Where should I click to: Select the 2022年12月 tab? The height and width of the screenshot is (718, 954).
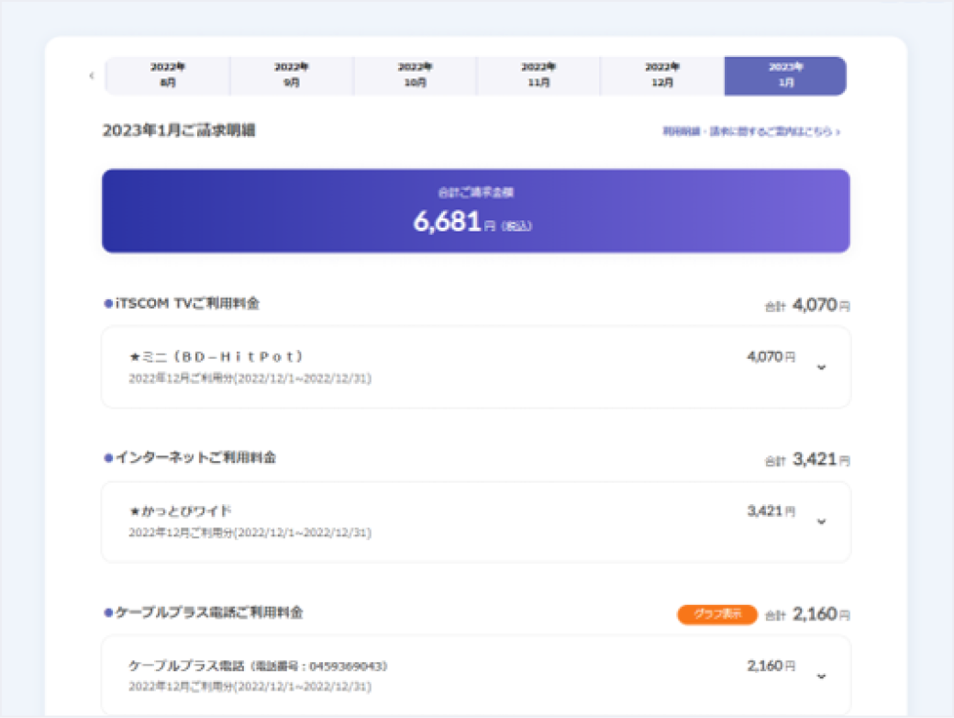[662, 75]
